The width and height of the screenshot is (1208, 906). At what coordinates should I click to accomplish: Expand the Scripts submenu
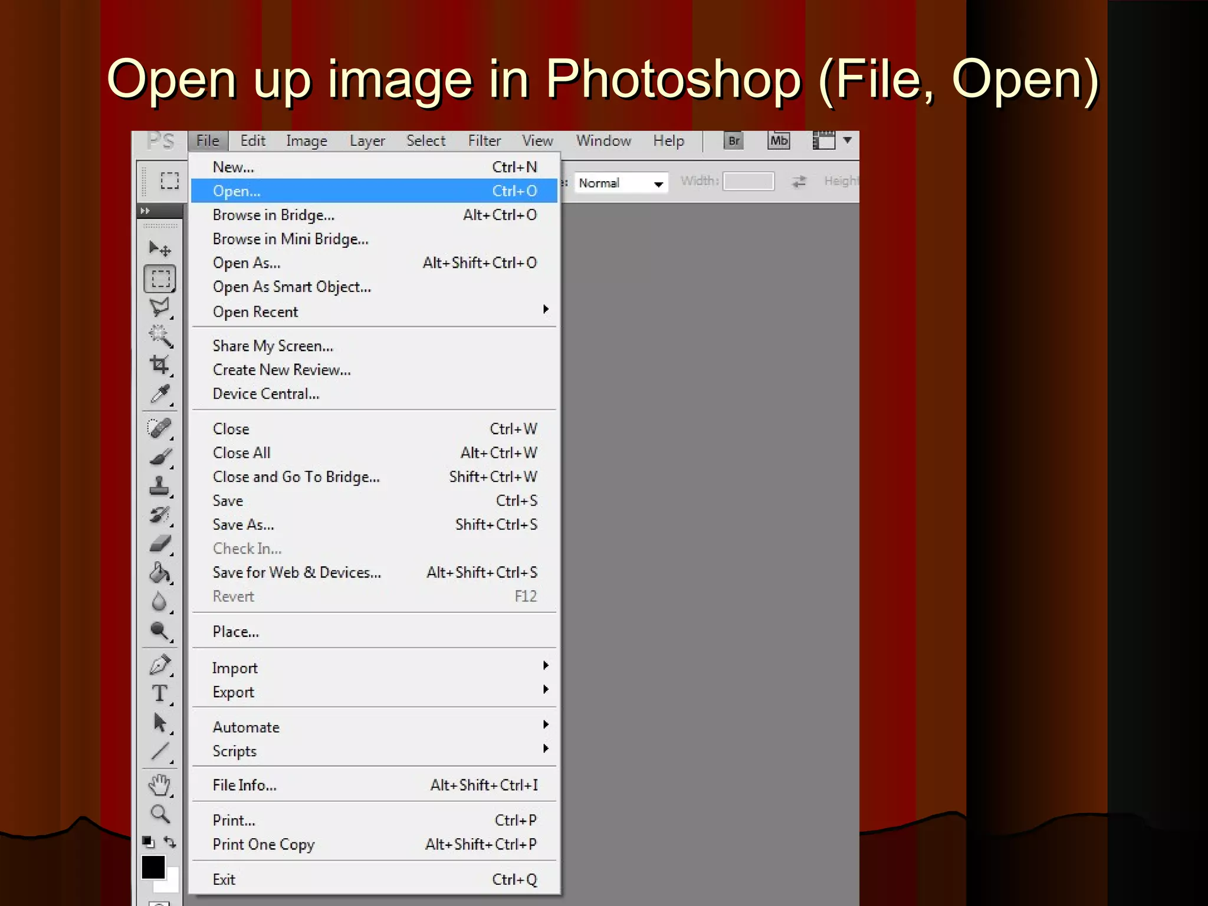[373, 751]
